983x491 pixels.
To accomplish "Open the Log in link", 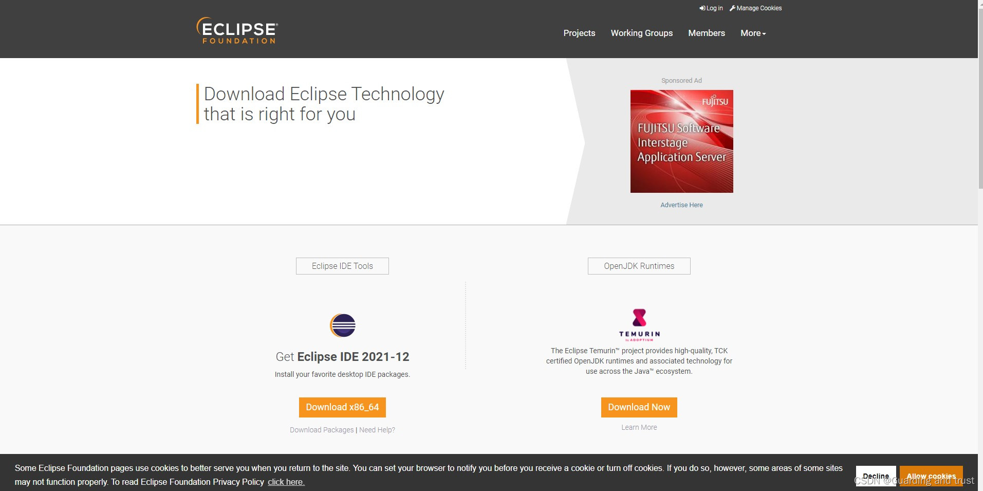I will tap(711, 8).
